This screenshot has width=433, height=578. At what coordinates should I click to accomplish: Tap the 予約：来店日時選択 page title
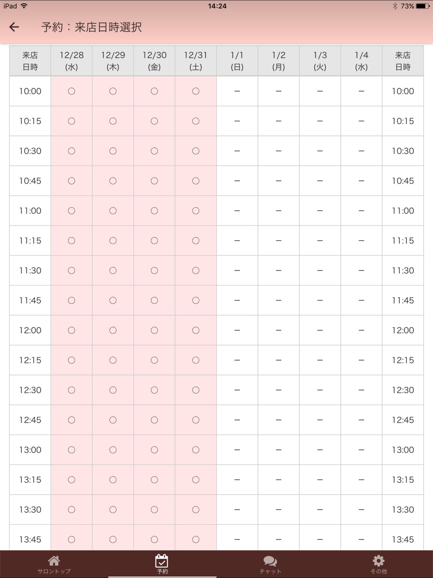[x=91, y=27]
